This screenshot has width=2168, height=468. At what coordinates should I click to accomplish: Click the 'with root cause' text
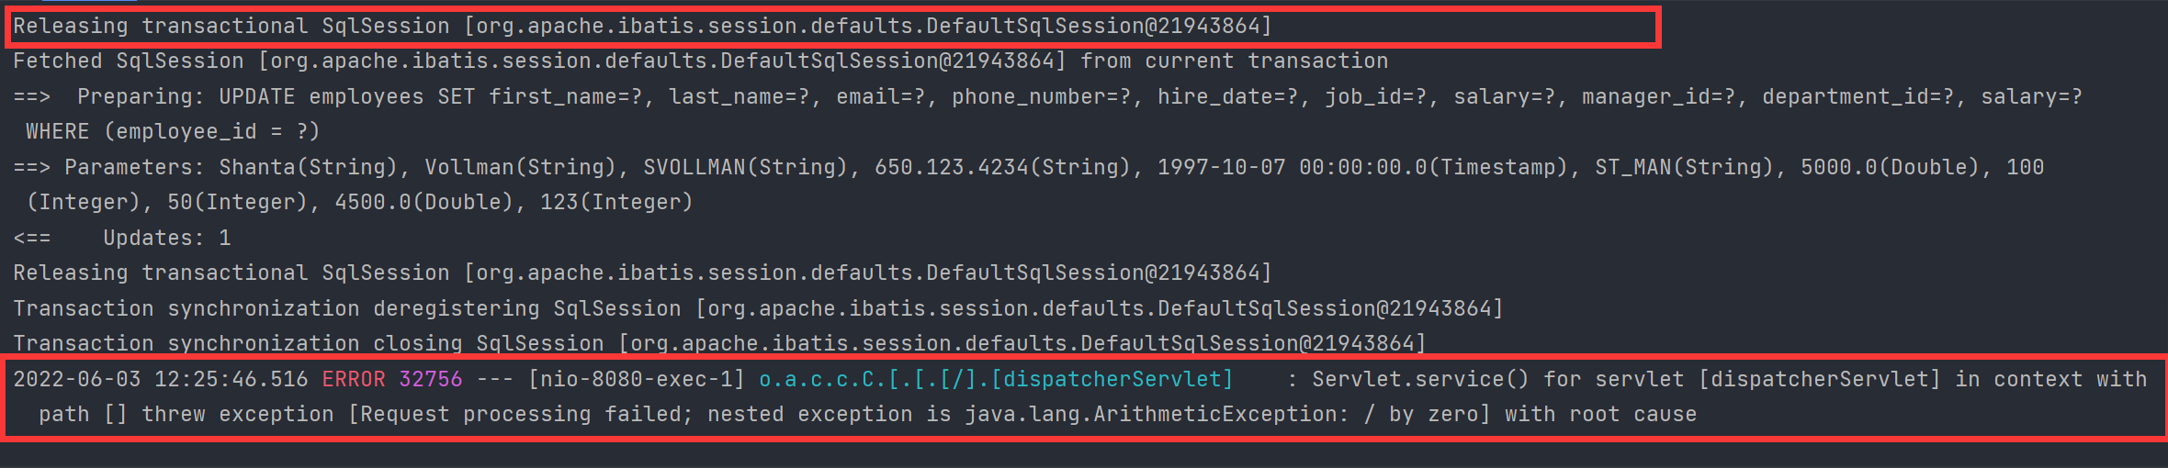pyautogui.click(x=1600, y=414)
